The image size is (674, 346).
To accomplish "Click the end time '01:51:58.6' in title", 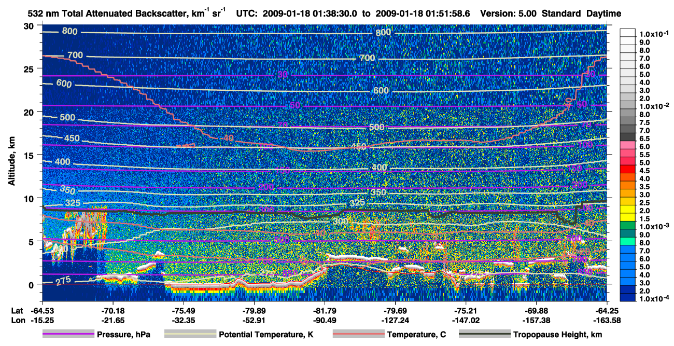I will (x=447, y=13).
